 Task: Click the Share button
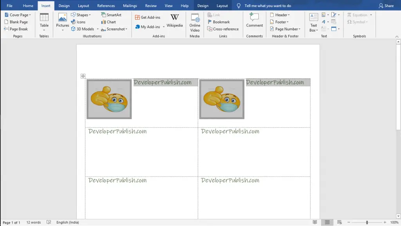(x=386, y=5)
